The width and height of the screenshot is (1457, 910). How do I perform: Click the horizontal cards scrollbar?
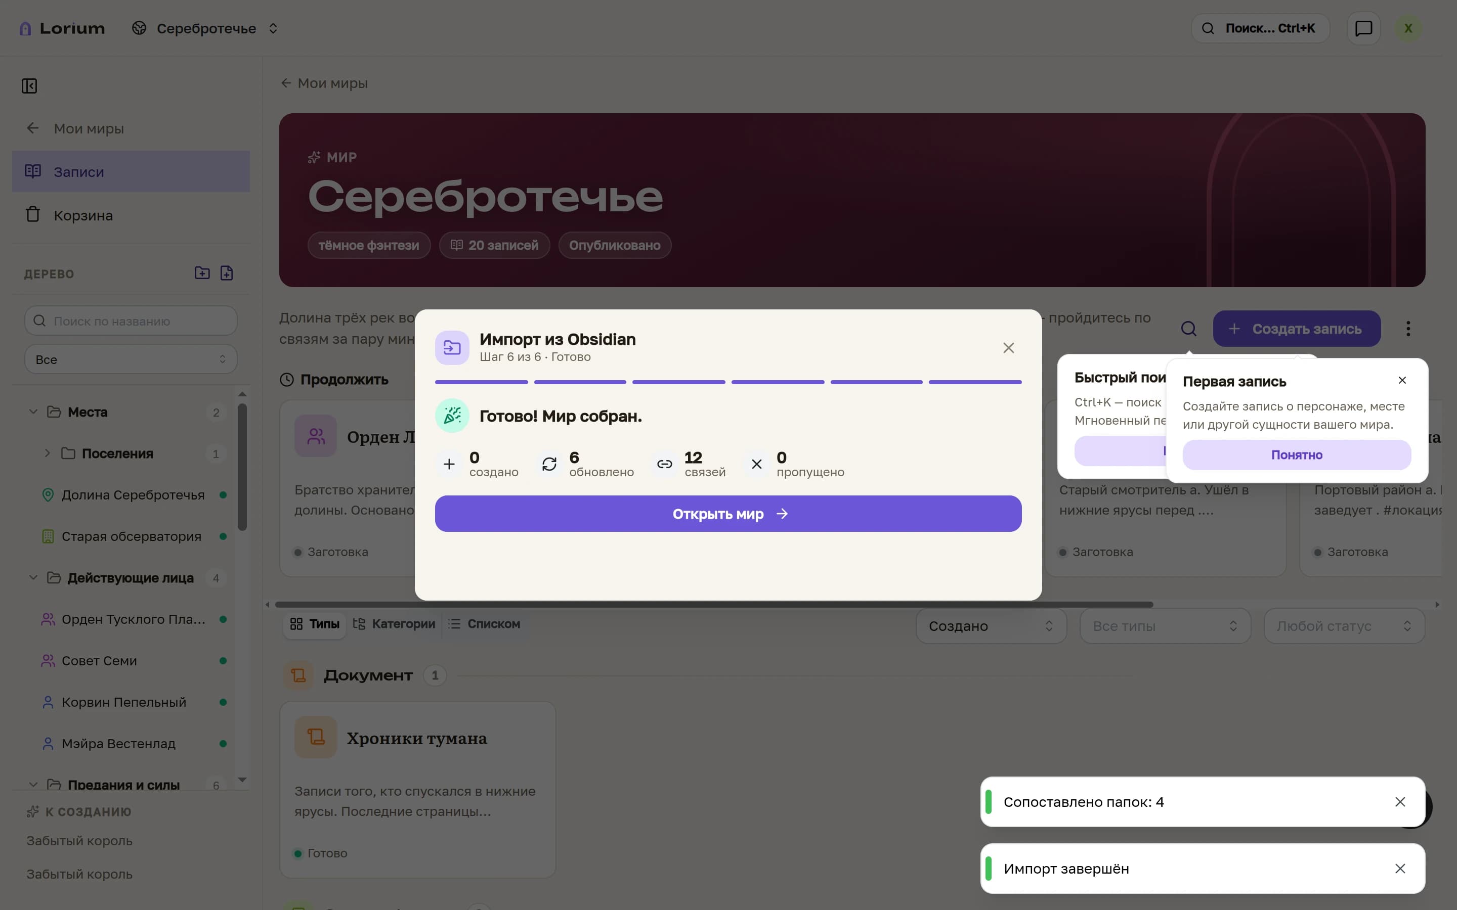[x=714, y=604]
